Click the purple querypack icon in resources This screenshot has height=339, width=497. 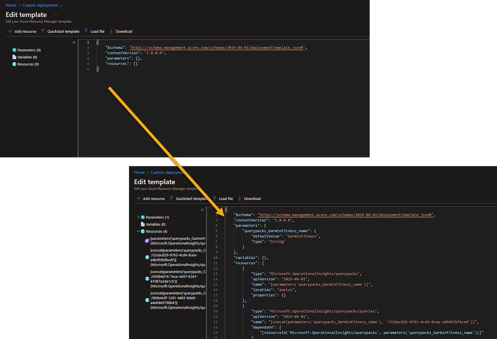point(147,241)
